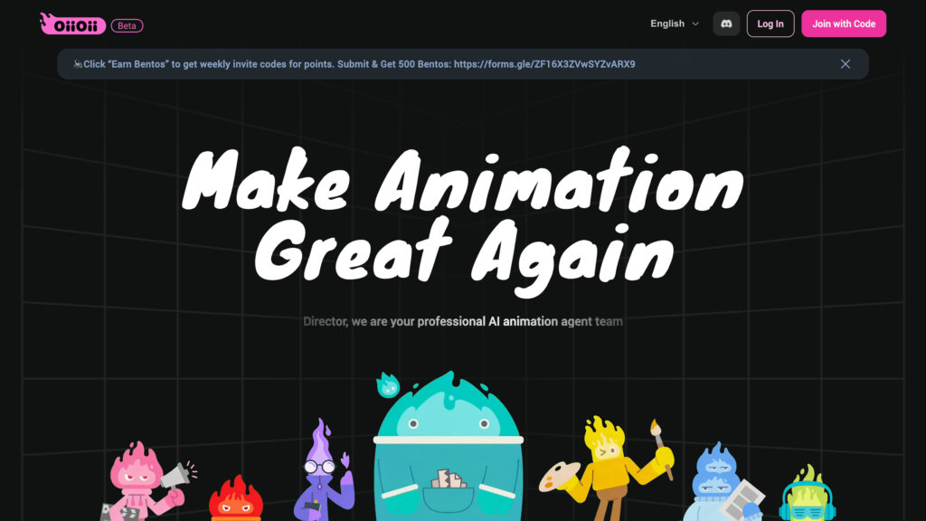
Task: Select the green character wearing headphones
Action: [807, 497]
